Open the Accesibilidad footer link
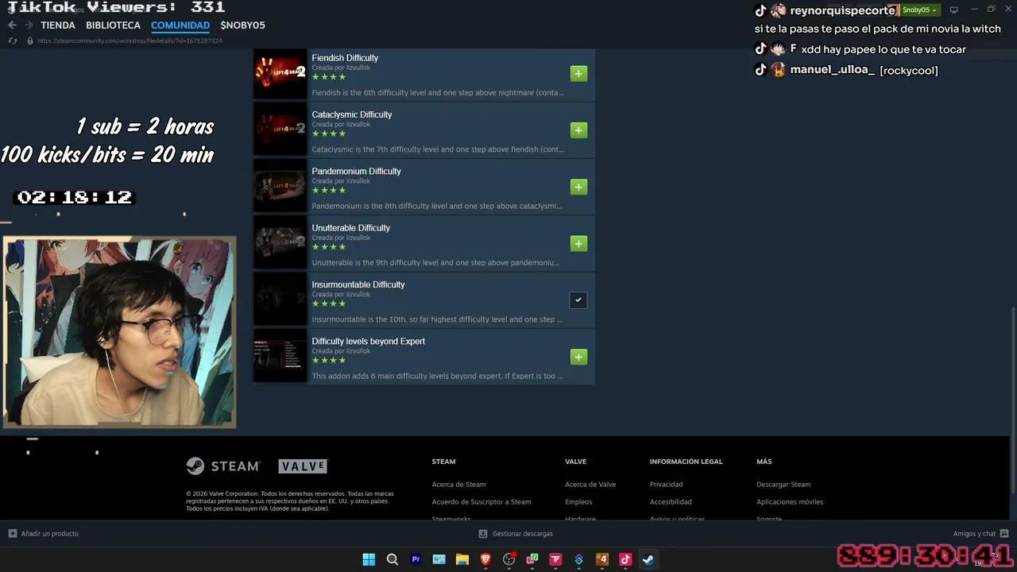1017x572 pixels. 671,502
